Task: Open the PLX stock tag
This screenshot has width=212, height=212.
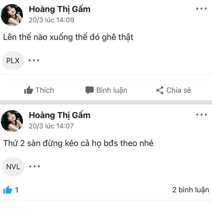Action: coord(13,60)
